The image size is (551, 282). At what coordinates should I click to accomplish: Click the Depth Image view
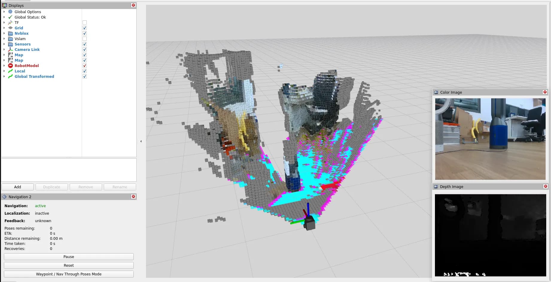pos(491,235)
